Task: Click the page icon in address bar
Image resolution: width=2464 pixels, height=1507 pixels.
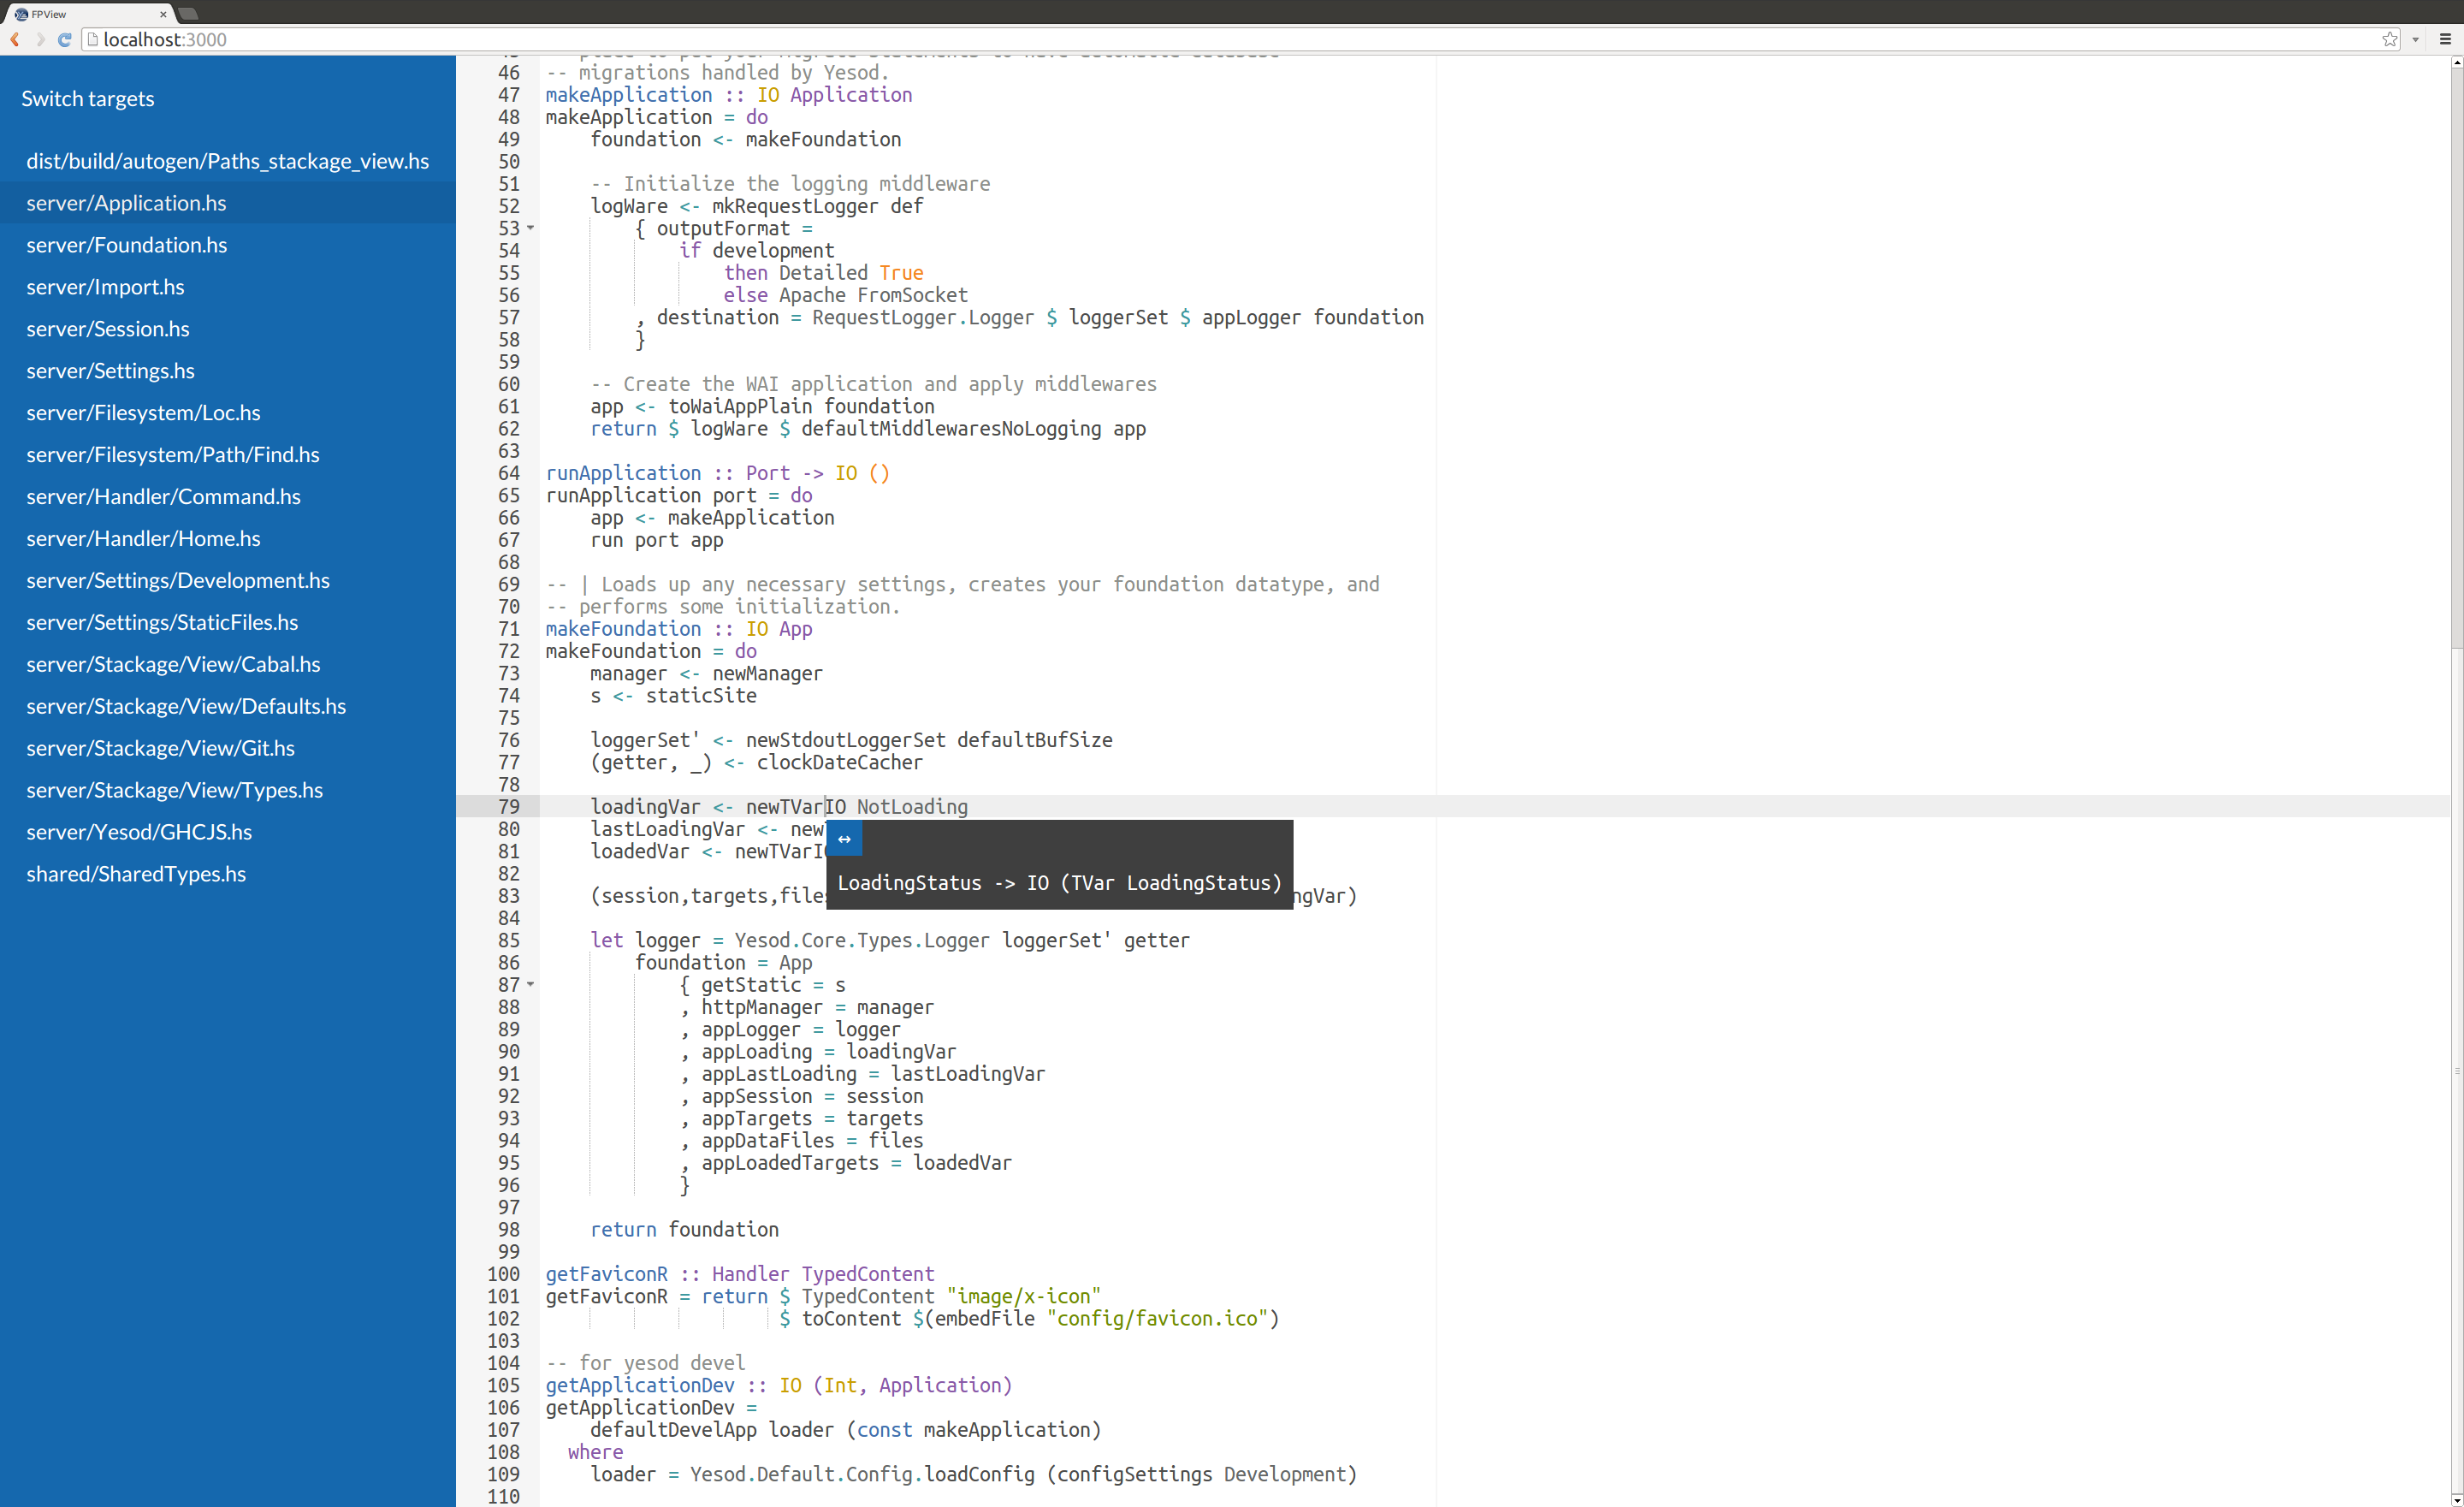Action: point(93,40)
